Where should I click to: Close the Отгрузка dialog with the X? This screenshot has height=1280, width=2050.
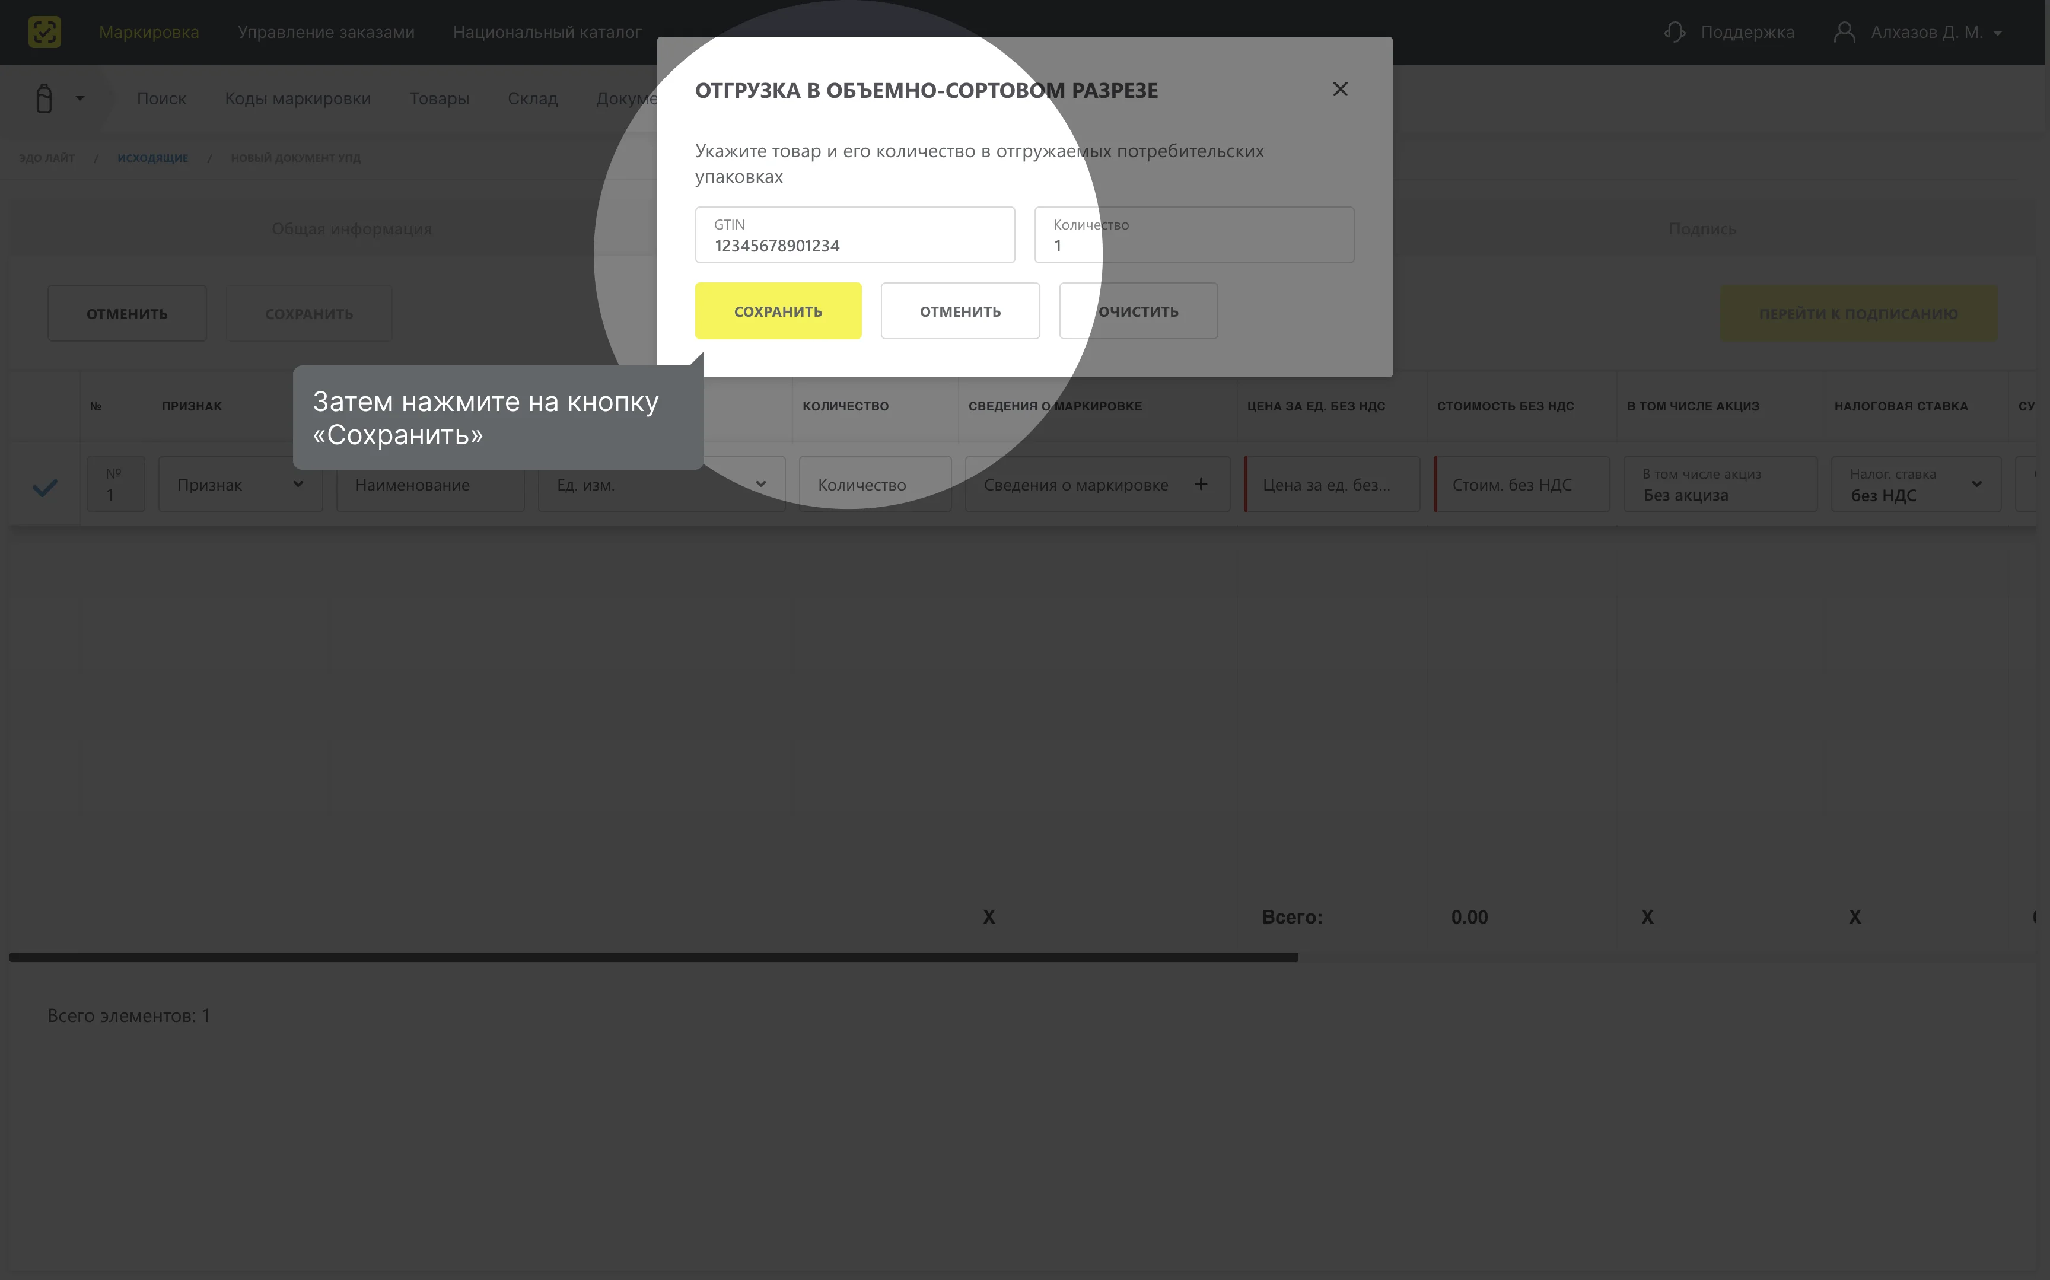click(1340, 89)
